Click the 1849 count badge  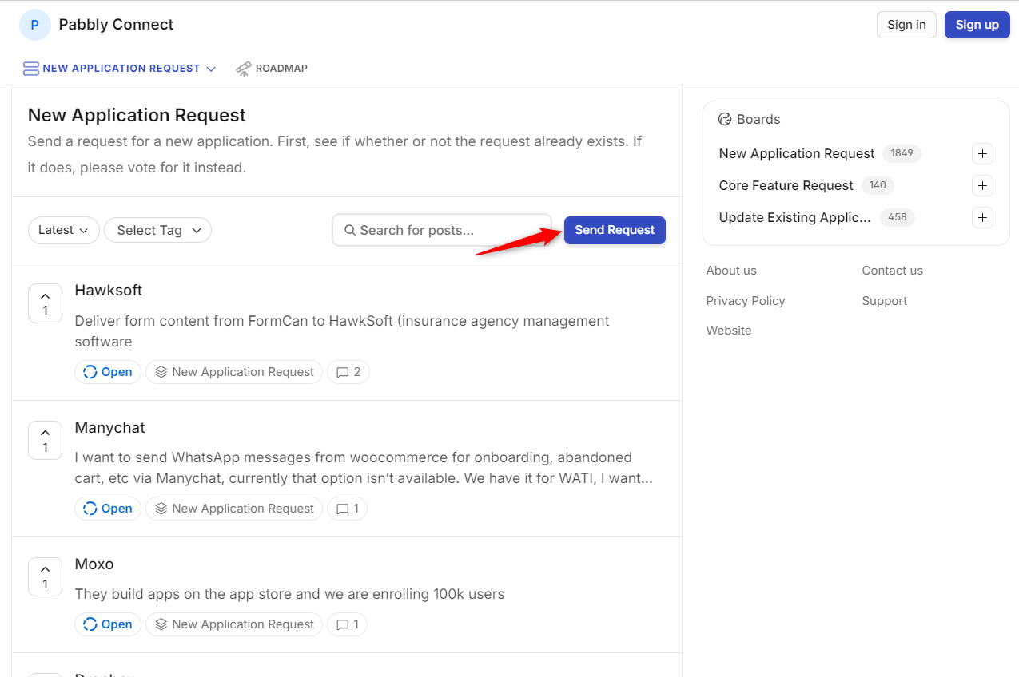[x=902, y=153]
